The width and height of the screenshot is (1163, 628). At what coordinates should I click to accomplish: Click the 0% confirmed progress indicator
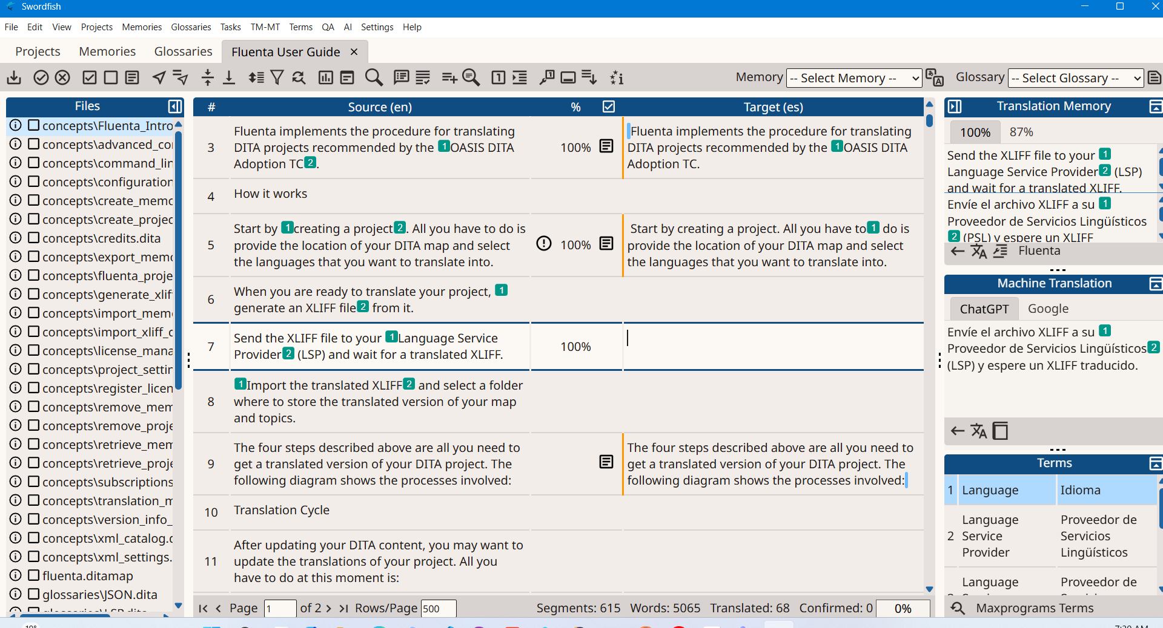coord(903,609)
